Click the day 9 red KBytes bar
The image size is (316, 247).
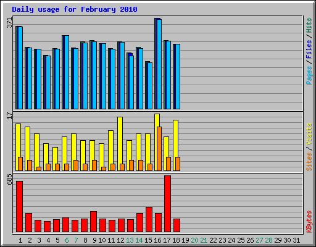[x=93, y=222]
